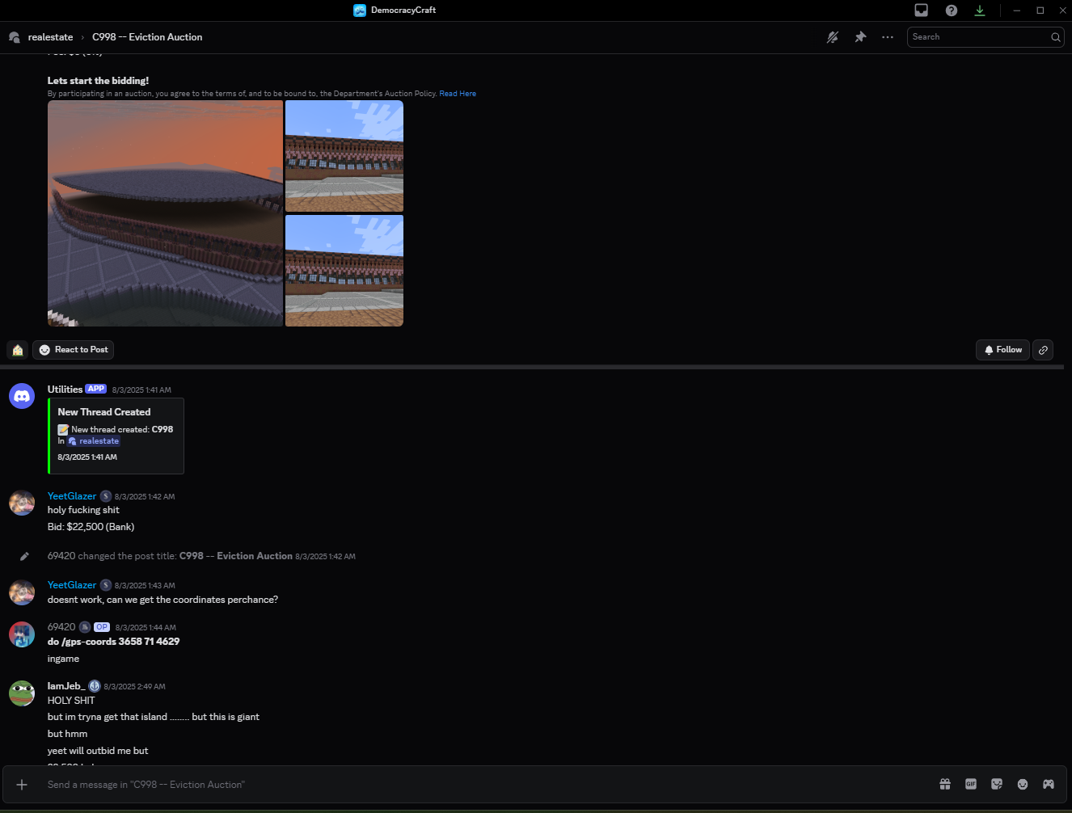Click the forum channel icon beside realestate

(x=15, y=37)
